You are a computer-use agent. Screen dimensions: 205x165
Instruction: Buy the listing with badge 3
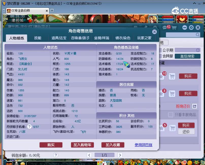(188, 93)
